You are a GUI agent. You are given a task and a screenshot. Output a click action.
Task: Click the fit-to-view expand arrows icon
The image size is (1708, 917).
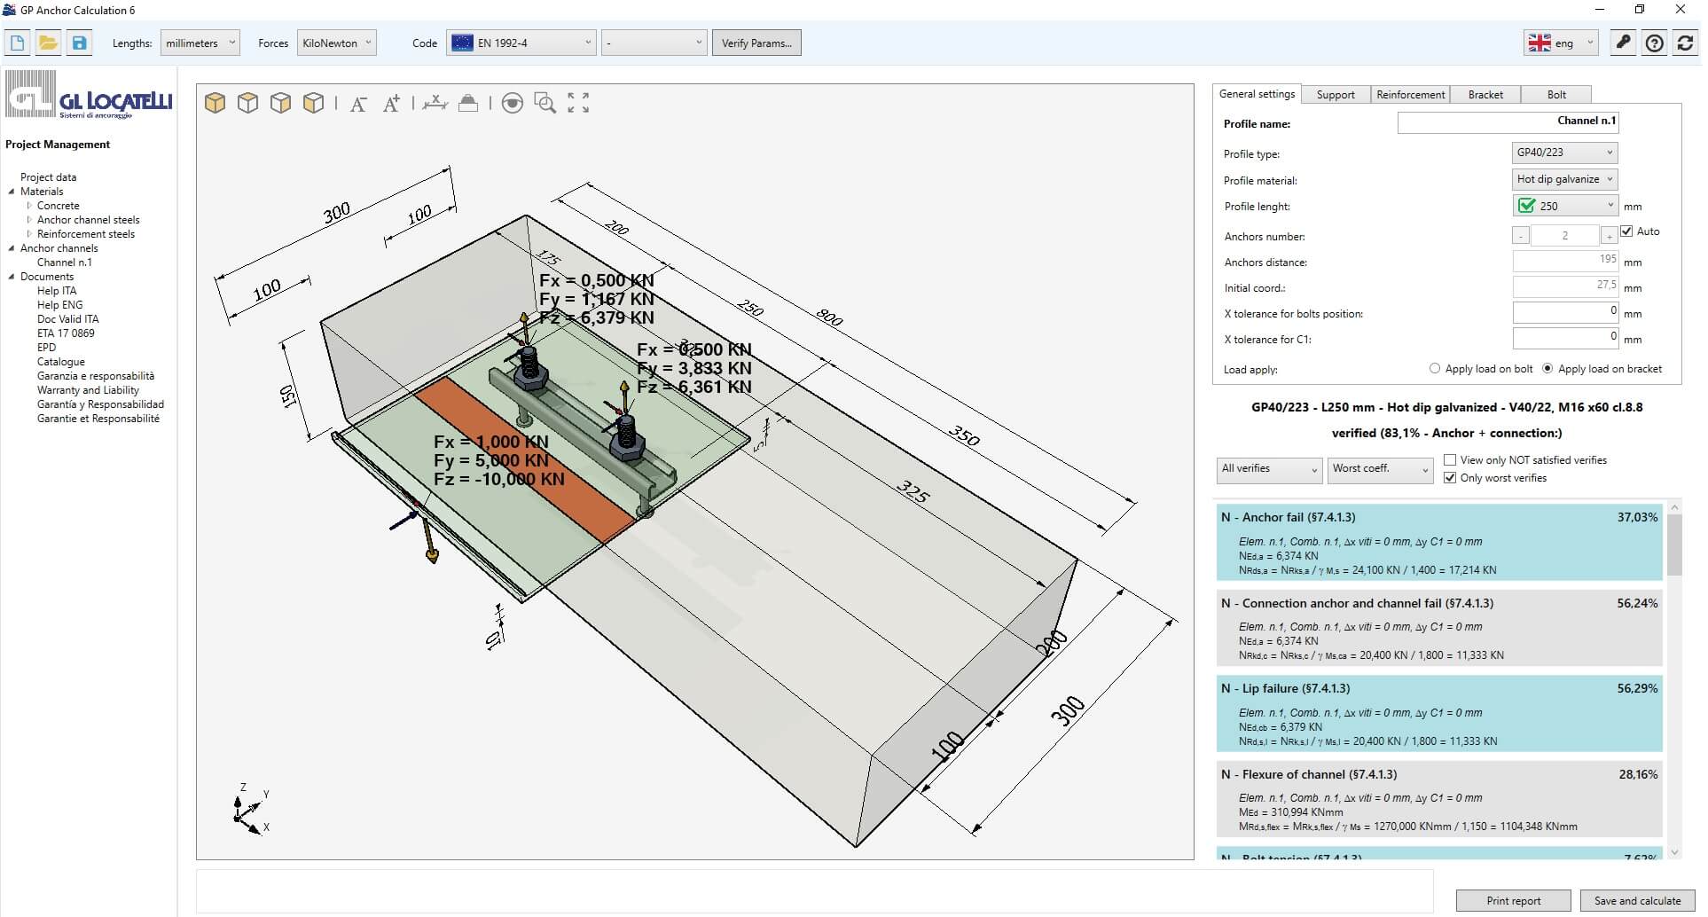[x=578, y=104]
